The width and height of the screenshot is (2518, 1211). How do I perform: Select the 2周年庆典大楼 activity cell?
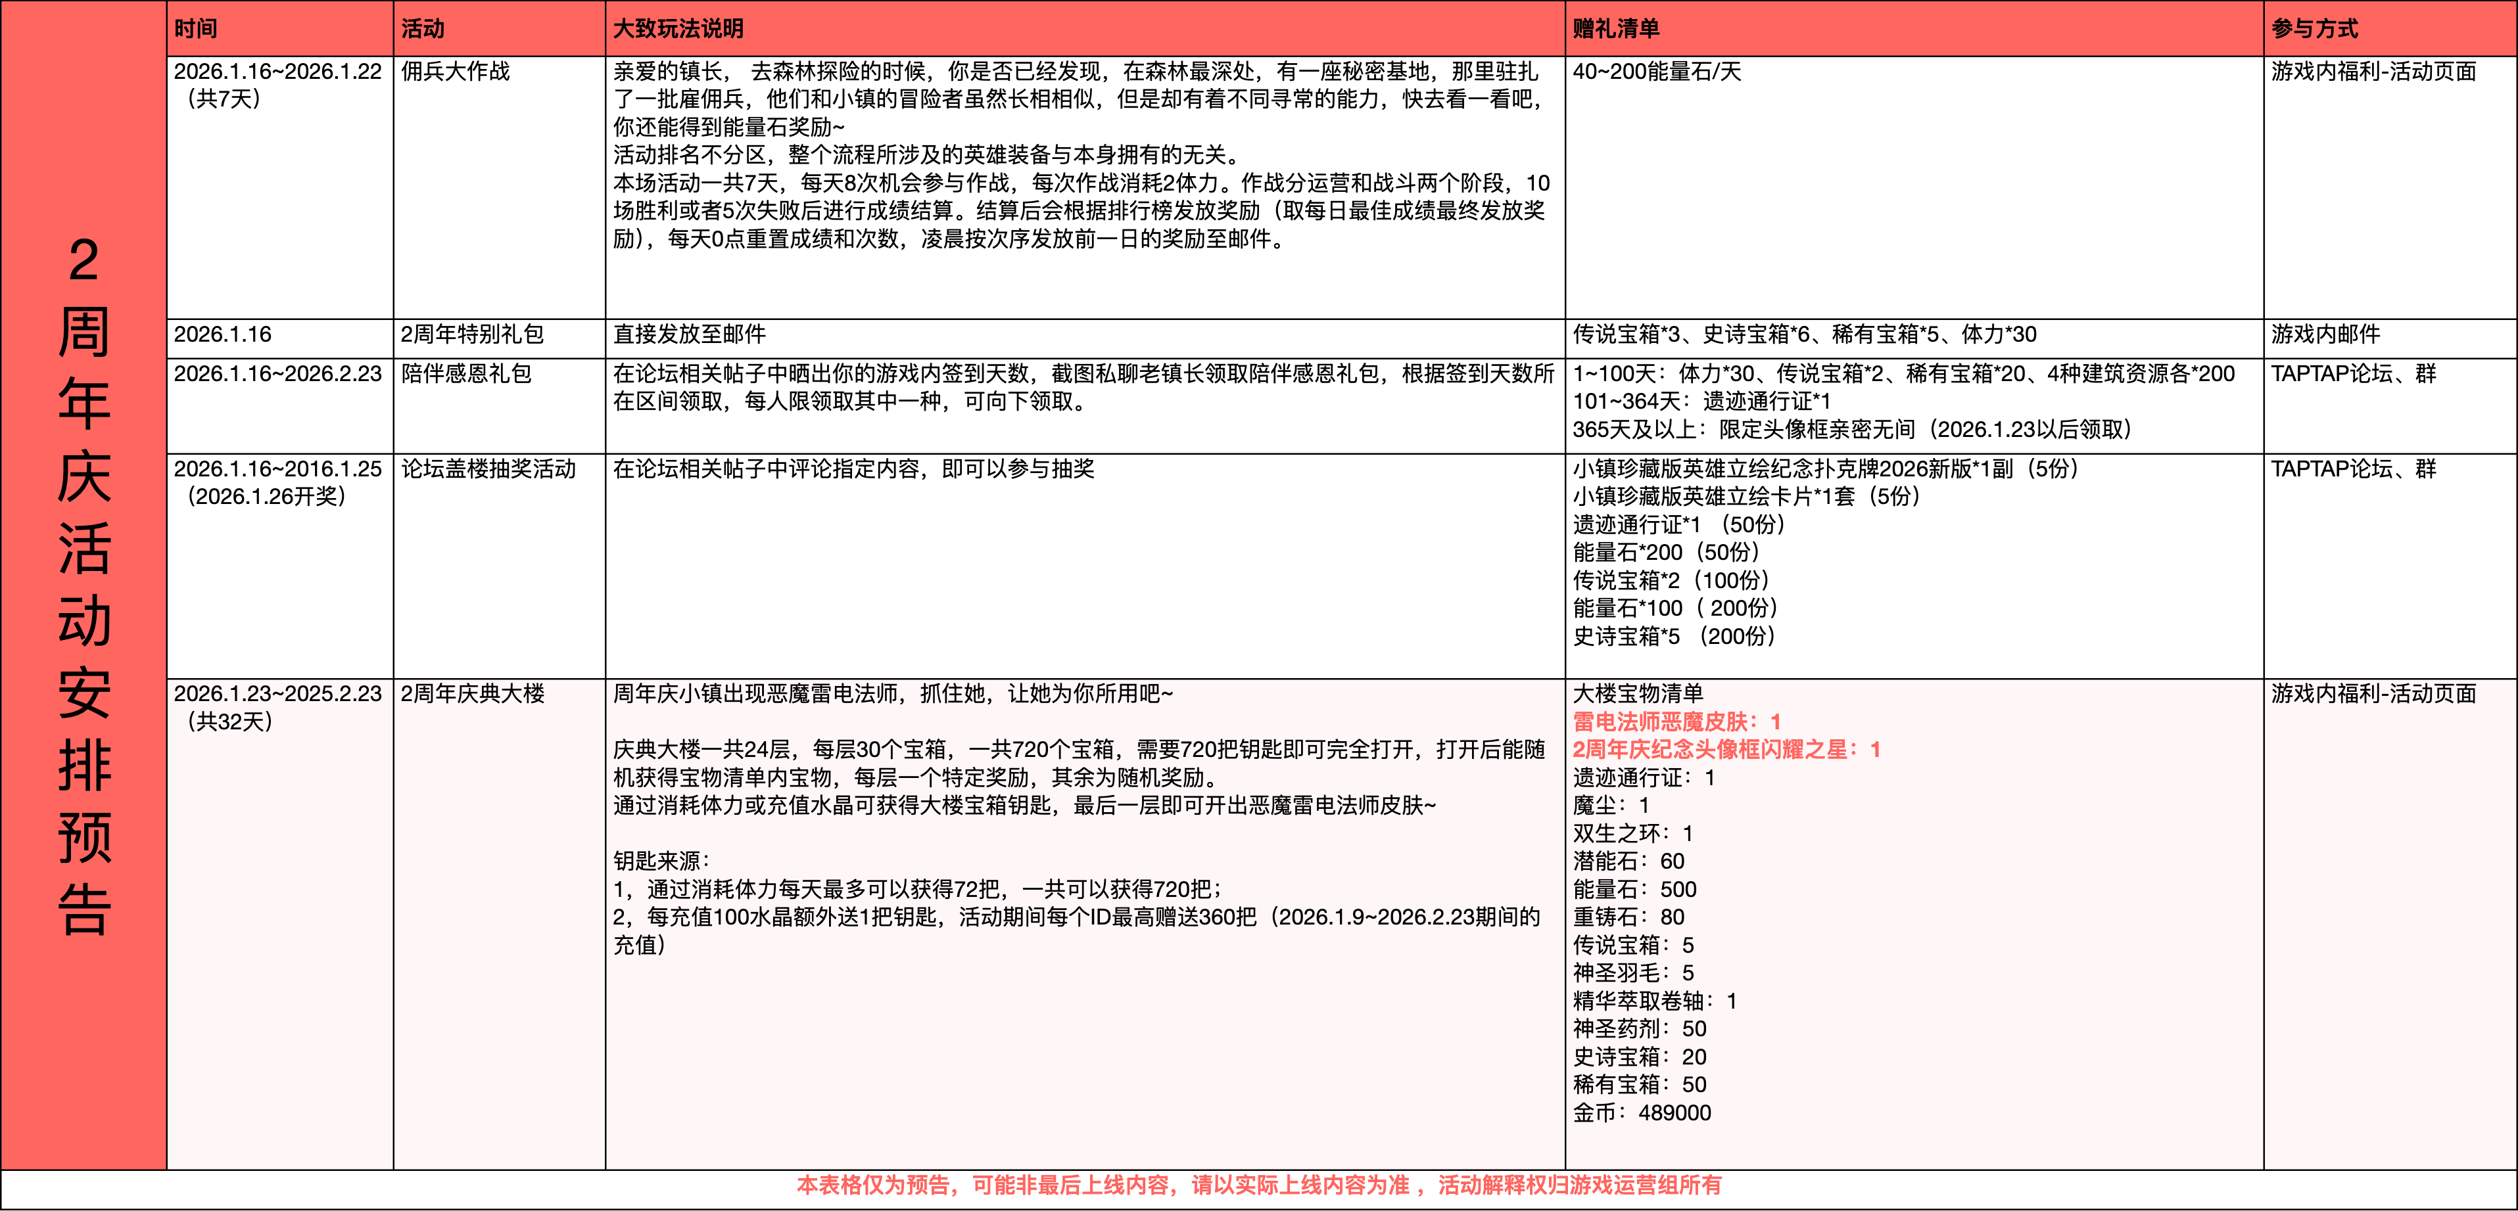[473, 695]
